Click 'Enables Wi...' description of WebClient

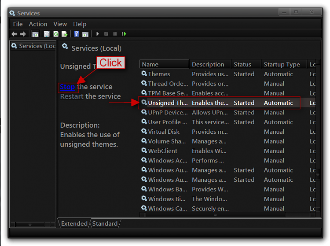tap(209, 151)
